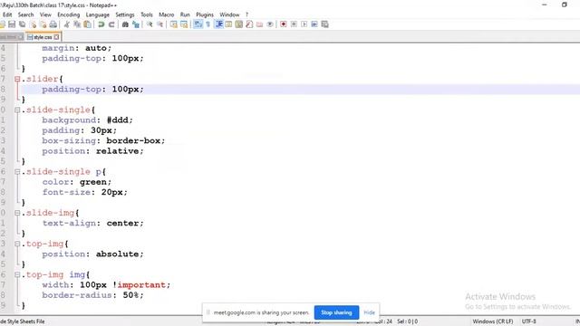Open the ? help menu
Viewport: 580px width, 326px height.
pyautogui.click(x=246, y=14)
